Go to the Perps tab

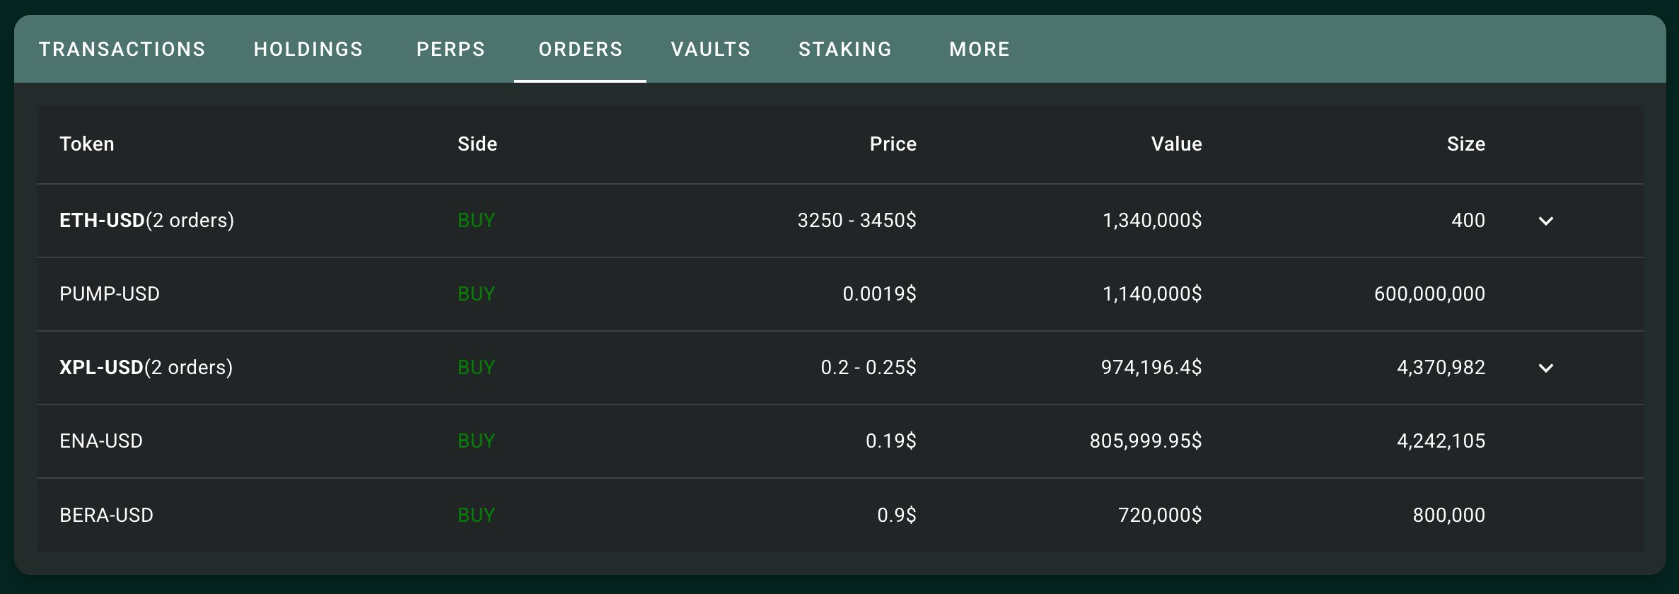click(451, 49)
